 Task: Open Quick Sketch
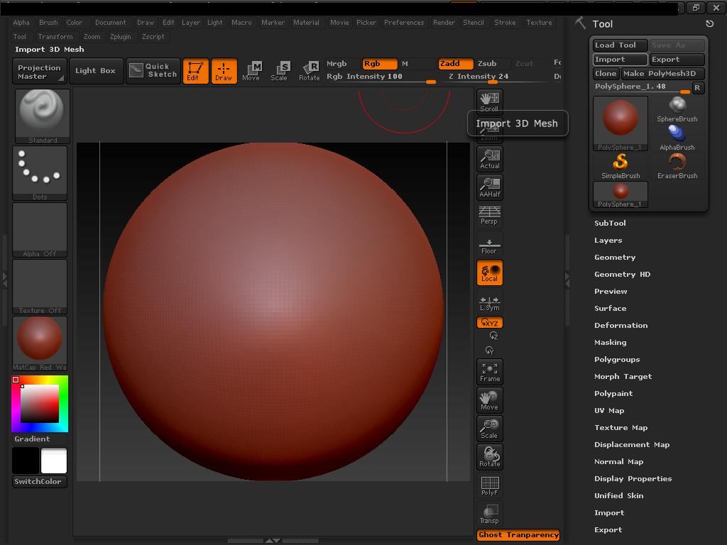pyautogui.click(x=153, y=71)
